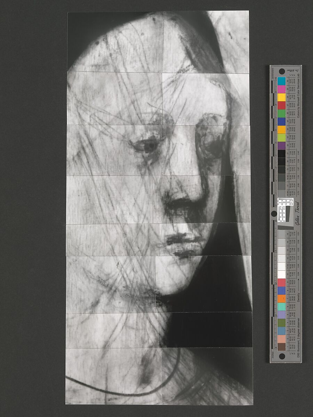313x417 pixels.
Task: Choose the lime green swatch numbered 23
Action: click(282, 137)
